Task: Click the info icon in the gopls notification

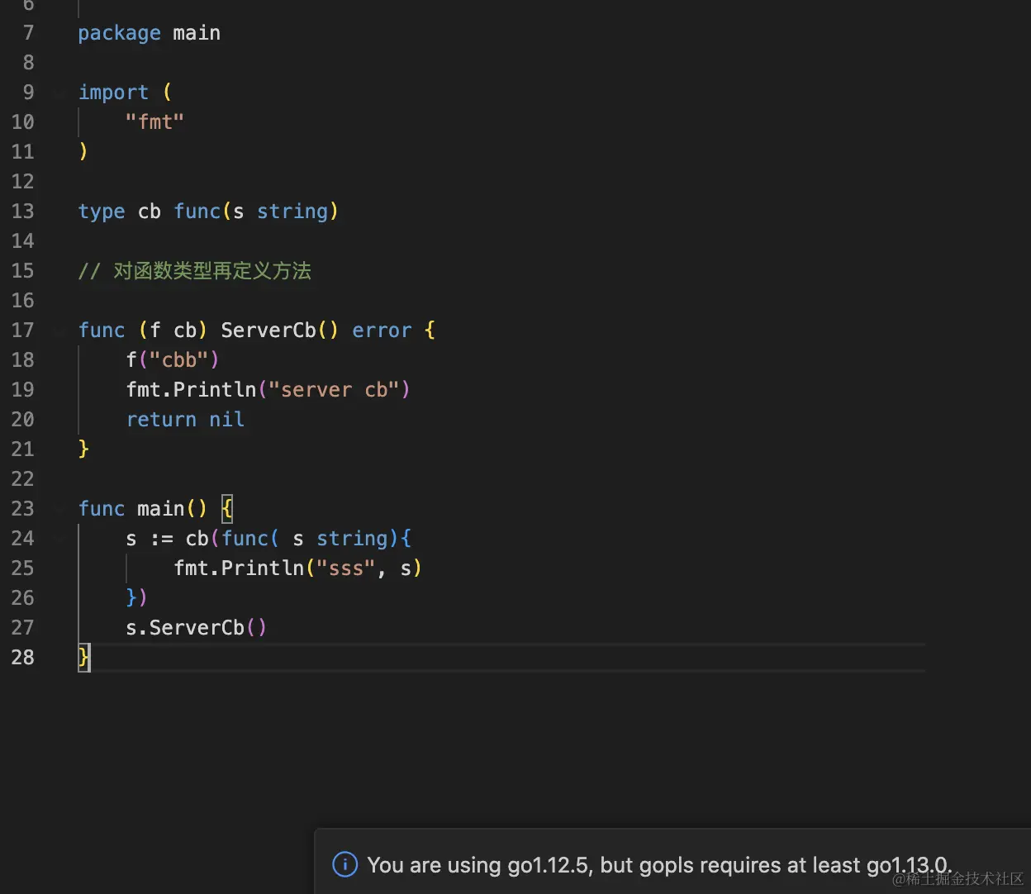Action: point(344,865)
